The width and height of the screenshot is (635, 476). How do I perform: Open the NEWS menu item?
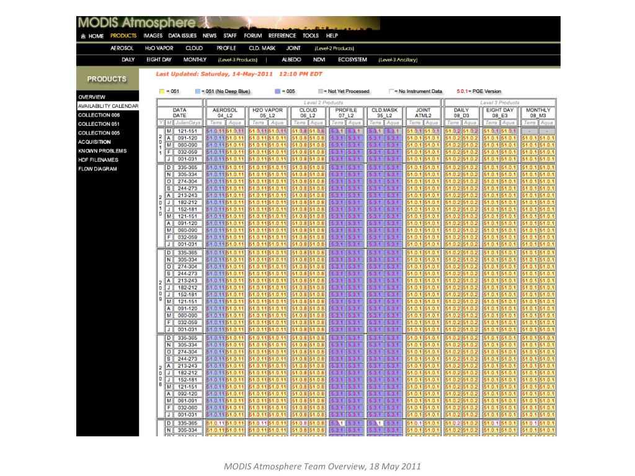[x=210, y=35]
